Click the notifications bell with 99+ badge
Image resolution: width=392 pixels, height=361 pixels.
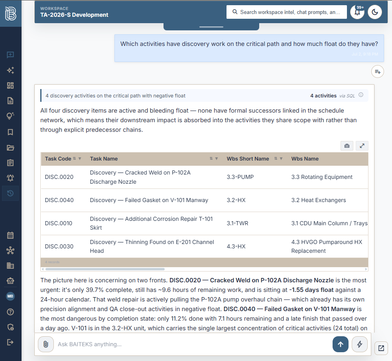357,12
